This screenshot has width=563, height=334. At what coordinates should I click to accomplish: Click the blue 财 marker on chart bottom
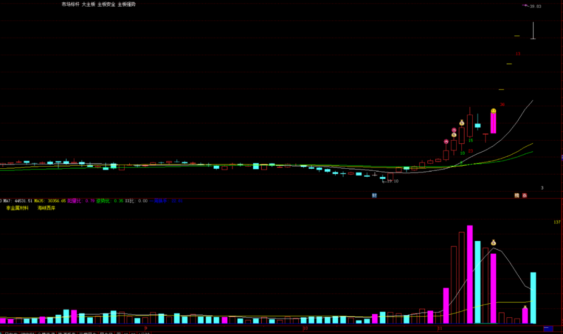coord(374,195)
